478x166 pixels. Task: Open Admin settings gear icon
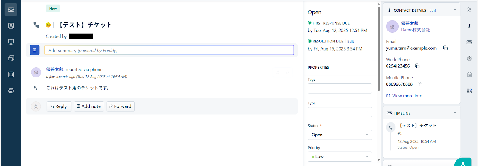[x=11, y=91]
